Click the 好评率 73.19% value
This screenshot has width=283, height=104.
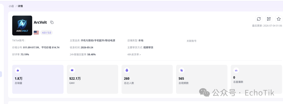click(x=25, y=54)
